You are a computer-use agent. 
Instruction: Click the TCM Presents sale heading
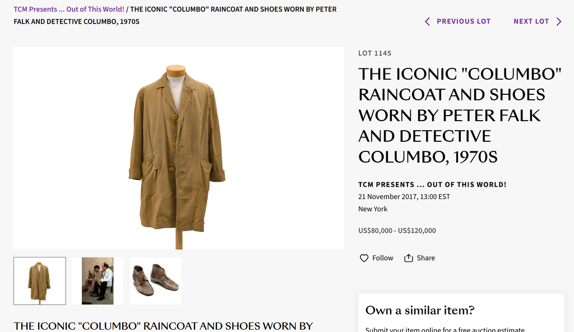point(432,185)
